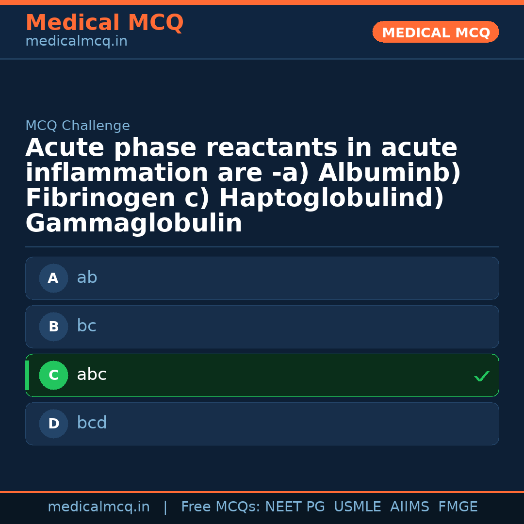Click the Medical MCQ header title
This screenshot has width=524, height=524.
click(104, 23)
